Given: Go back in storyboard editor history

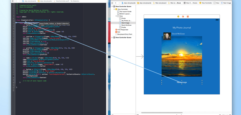Looking at the screenshot, I should click(x=116, y=3).
